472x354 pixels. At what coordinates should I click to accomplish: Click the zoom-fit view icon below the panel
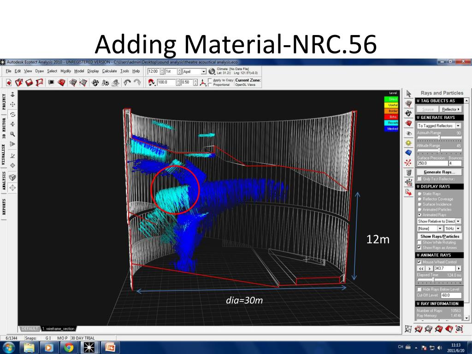[408, 329]
